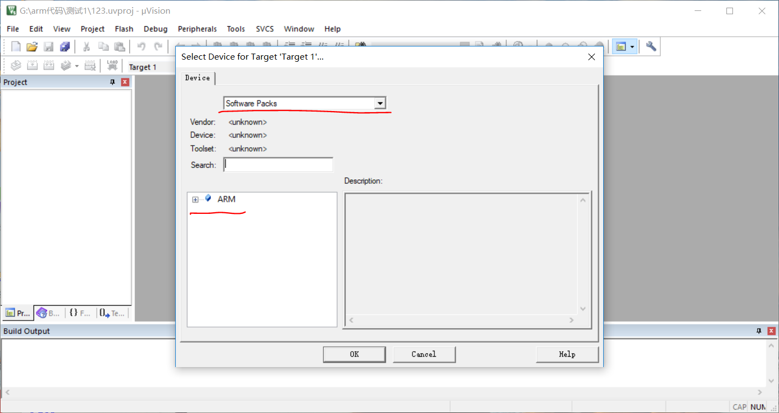This screenshot has width=779, height=413.
Task: Click the Description text area
Action: [x=461, y=254]
